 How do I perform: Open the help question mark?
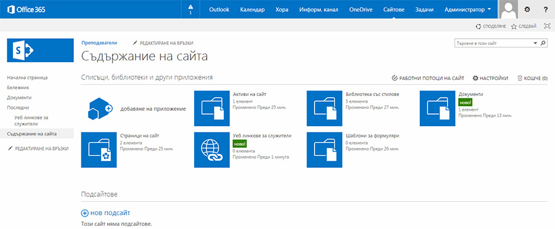546,10
